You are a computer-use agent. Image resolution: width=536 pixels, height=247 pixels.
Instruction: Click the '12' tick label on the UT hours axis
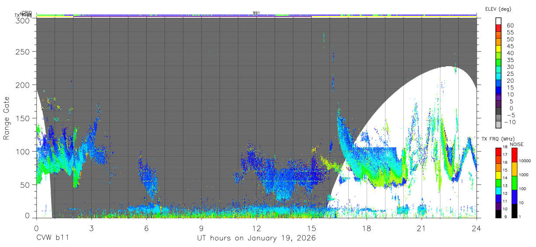coord(257,228)
